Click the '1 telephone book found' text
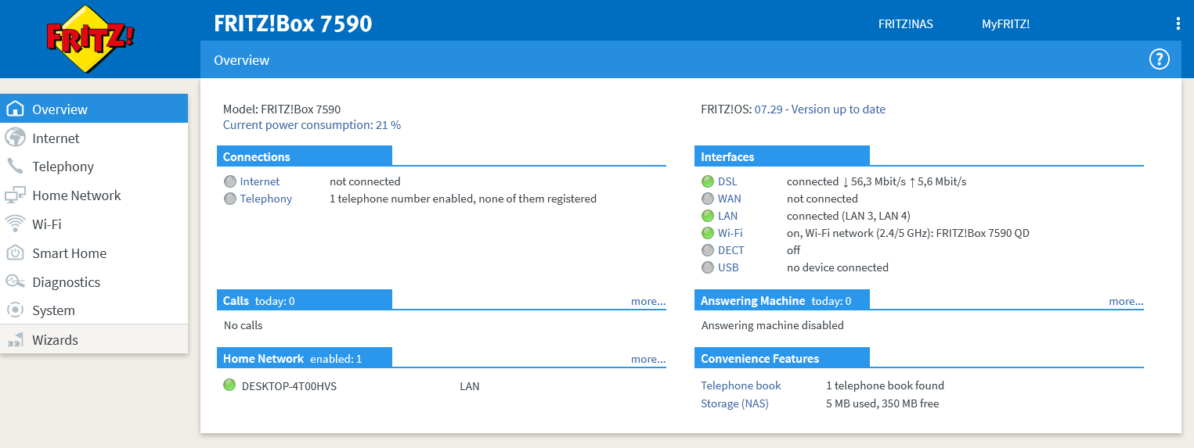Image resolution: width=1194 pixels, height=448 pixels. click(x=886, y=385)
